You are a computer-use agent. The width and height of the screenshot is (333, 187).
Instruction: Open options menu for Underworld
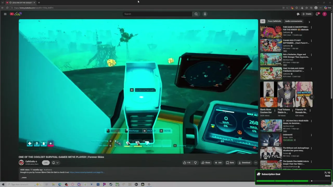(311, 135)
